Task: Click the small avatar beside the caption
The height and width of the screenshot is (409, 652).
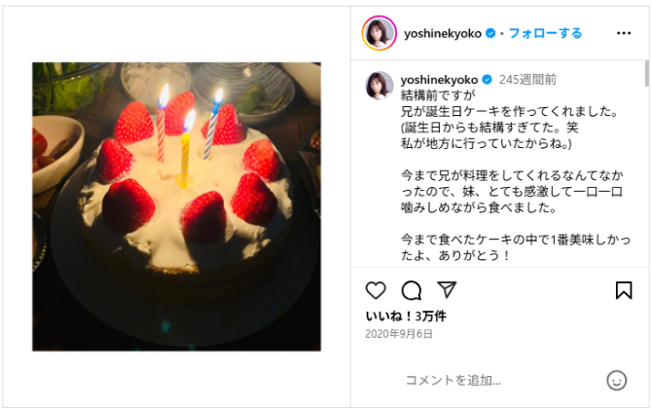Action: coord(380,86)
